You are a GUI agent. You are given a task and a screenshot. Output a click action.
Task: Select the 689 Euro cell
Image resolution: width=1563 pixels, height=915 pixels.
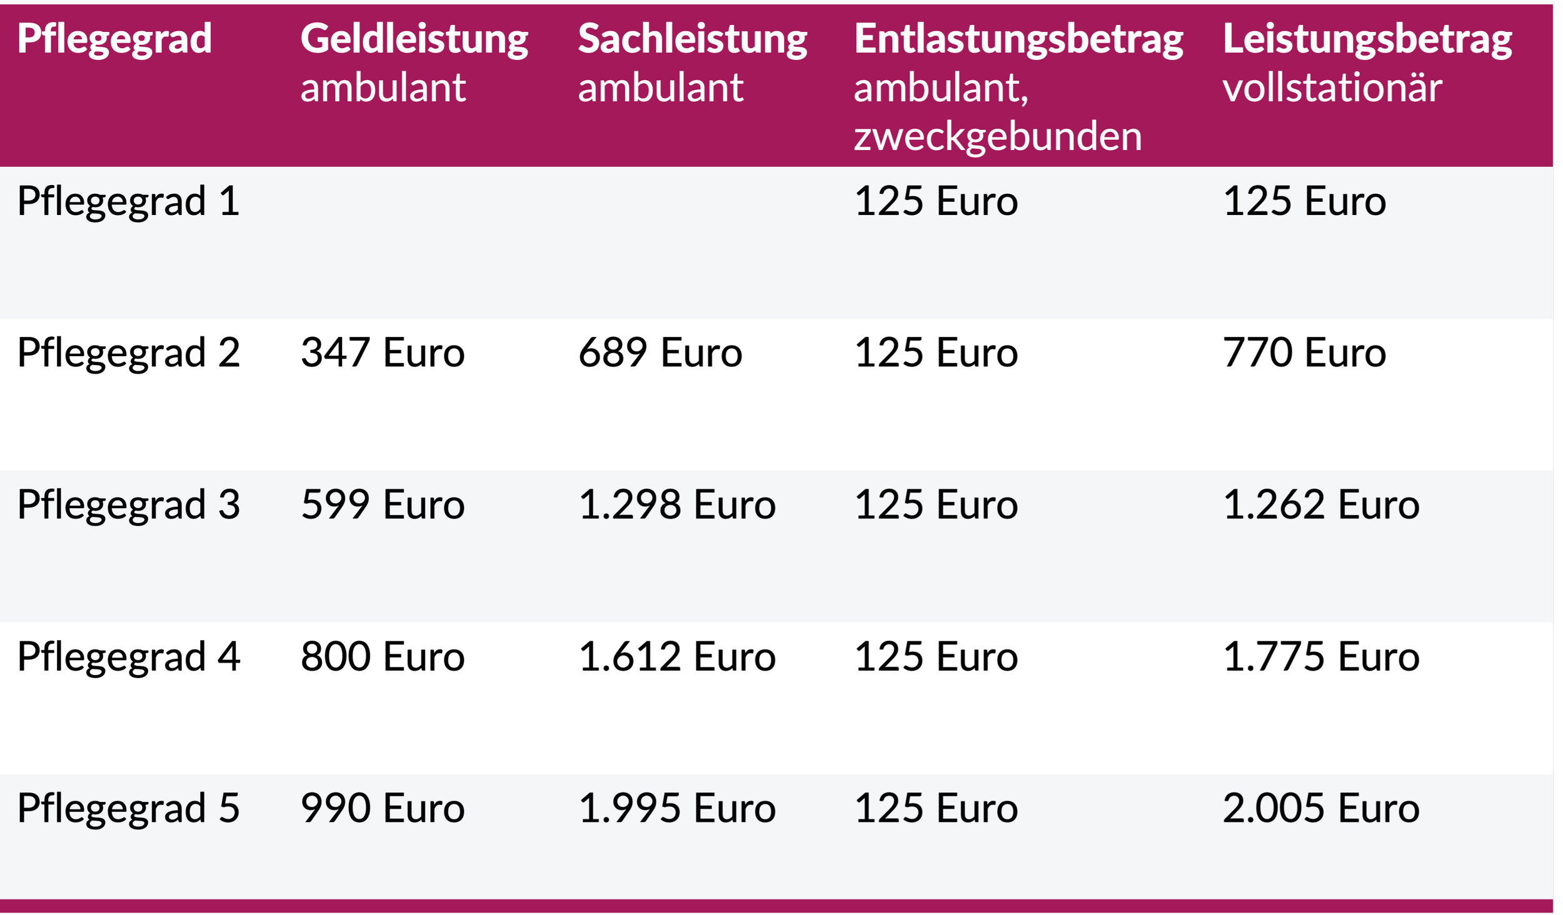point(660,352)
